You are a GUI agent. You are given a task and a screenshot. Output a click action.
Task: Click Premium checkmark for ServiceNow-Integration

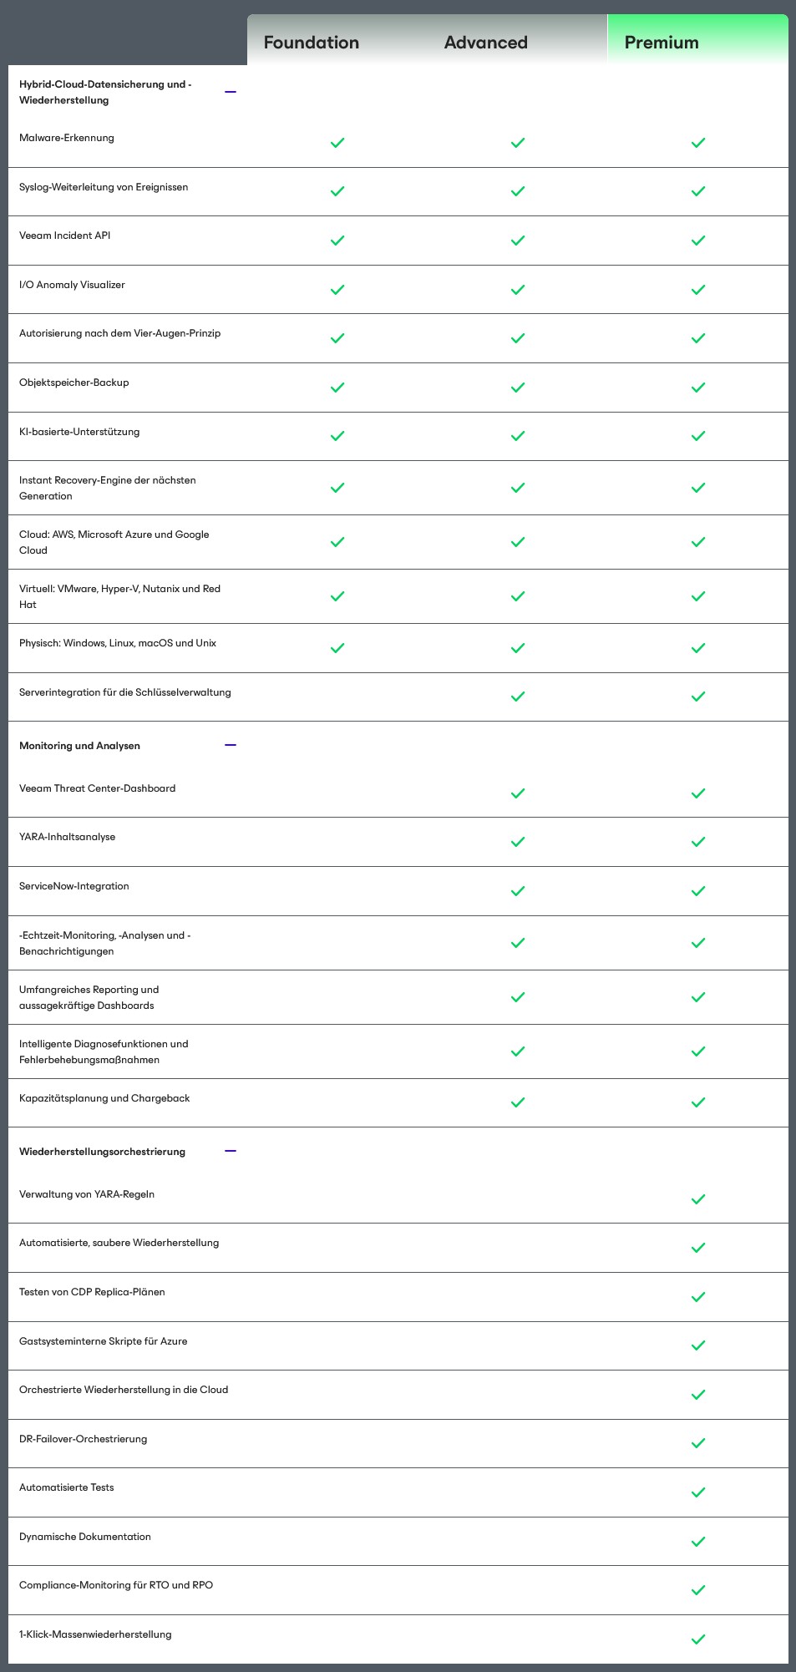pyautogui.click(x=698, y=891)
